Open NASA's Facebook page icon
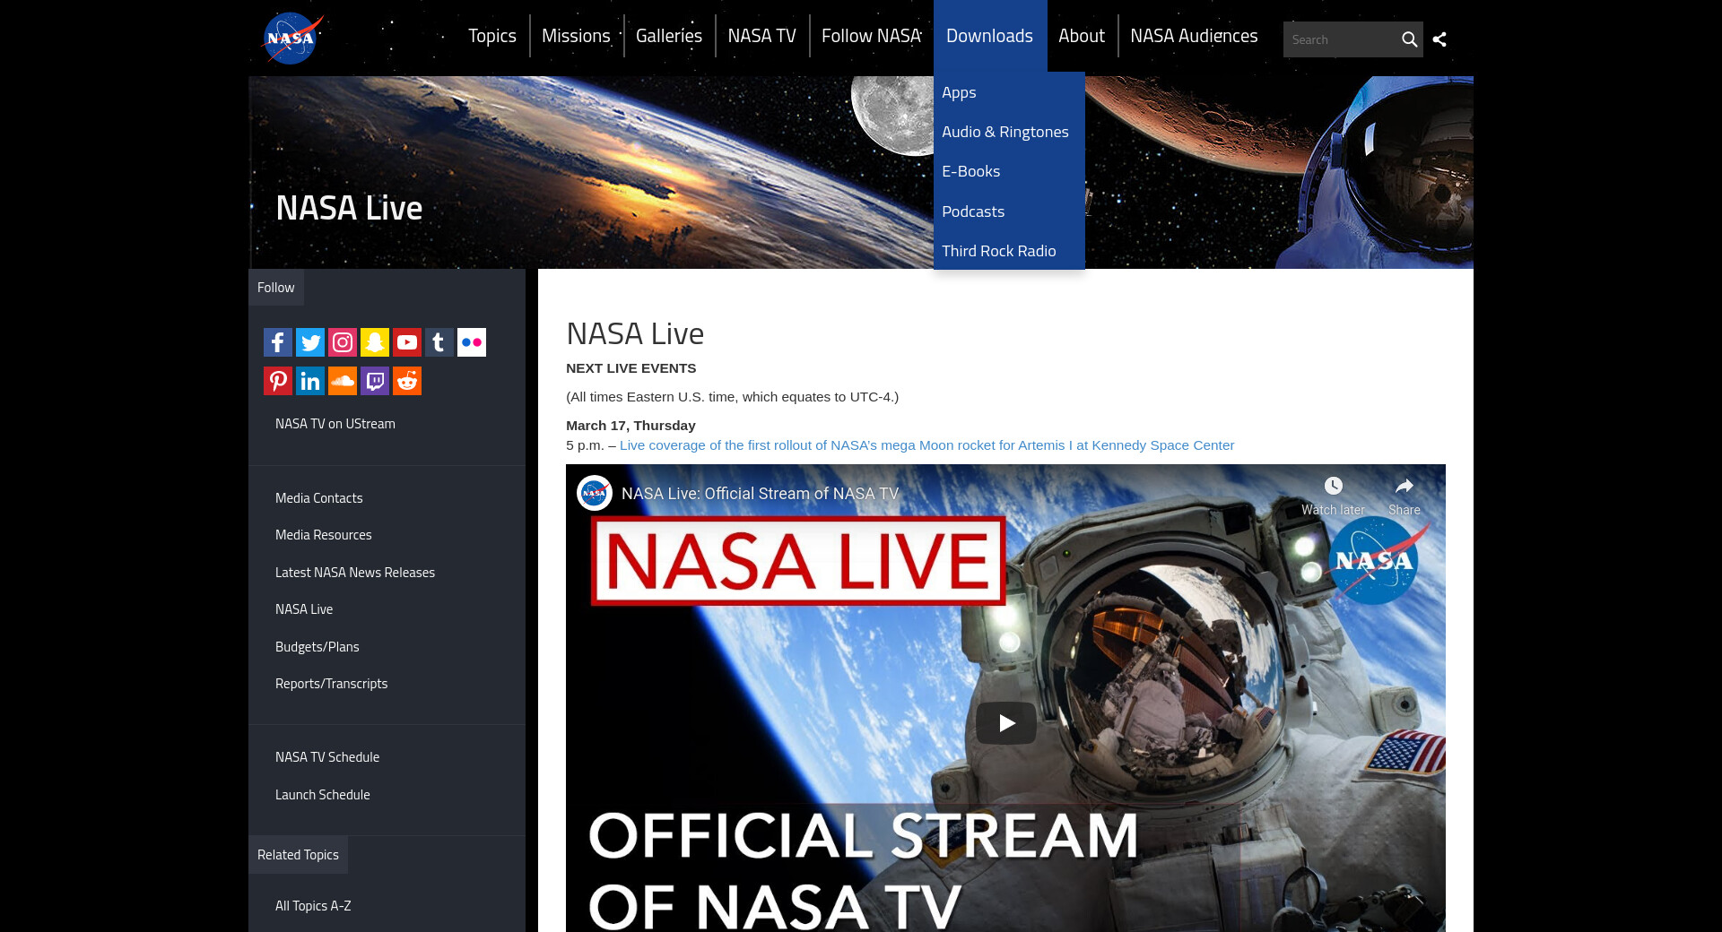This screenshot has width=1722, height=932. (278, 342)
